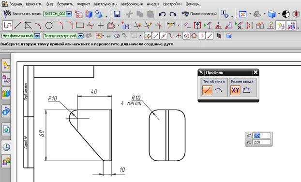The width and height of the screenshot is (301, 182).
Task: Open the Изменить menu
Action: (x=34, y=4)
